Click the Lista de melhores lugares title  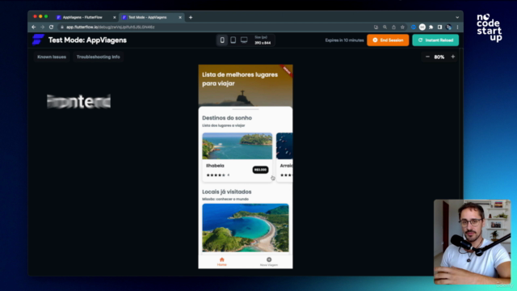pyautogui.click(x=240, y=79)
